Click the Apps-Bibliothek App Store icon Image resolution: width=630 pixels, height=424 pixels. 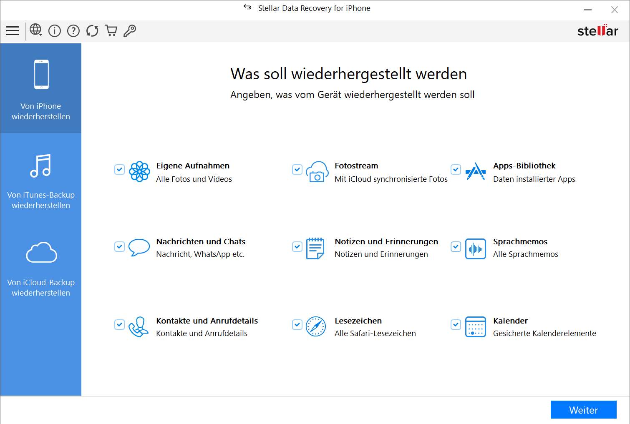pyautogui.click(x=476, y=171)
